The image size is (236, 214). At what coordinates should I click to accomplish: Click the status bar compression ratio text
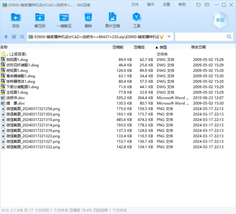(x=80, y=210)
